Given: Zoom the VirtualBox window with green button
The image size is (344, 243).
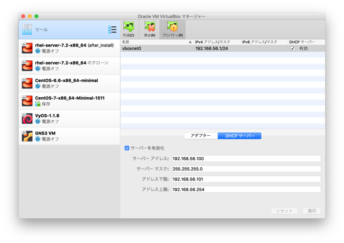Looking at the screenshot, I should [37, 16].
